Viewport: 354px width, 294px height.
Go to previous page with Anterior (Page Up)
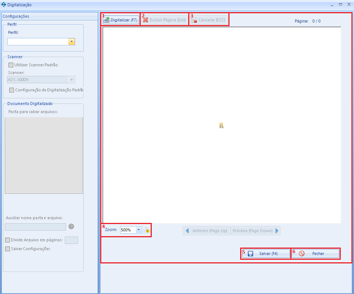click(x=207, y=231)
